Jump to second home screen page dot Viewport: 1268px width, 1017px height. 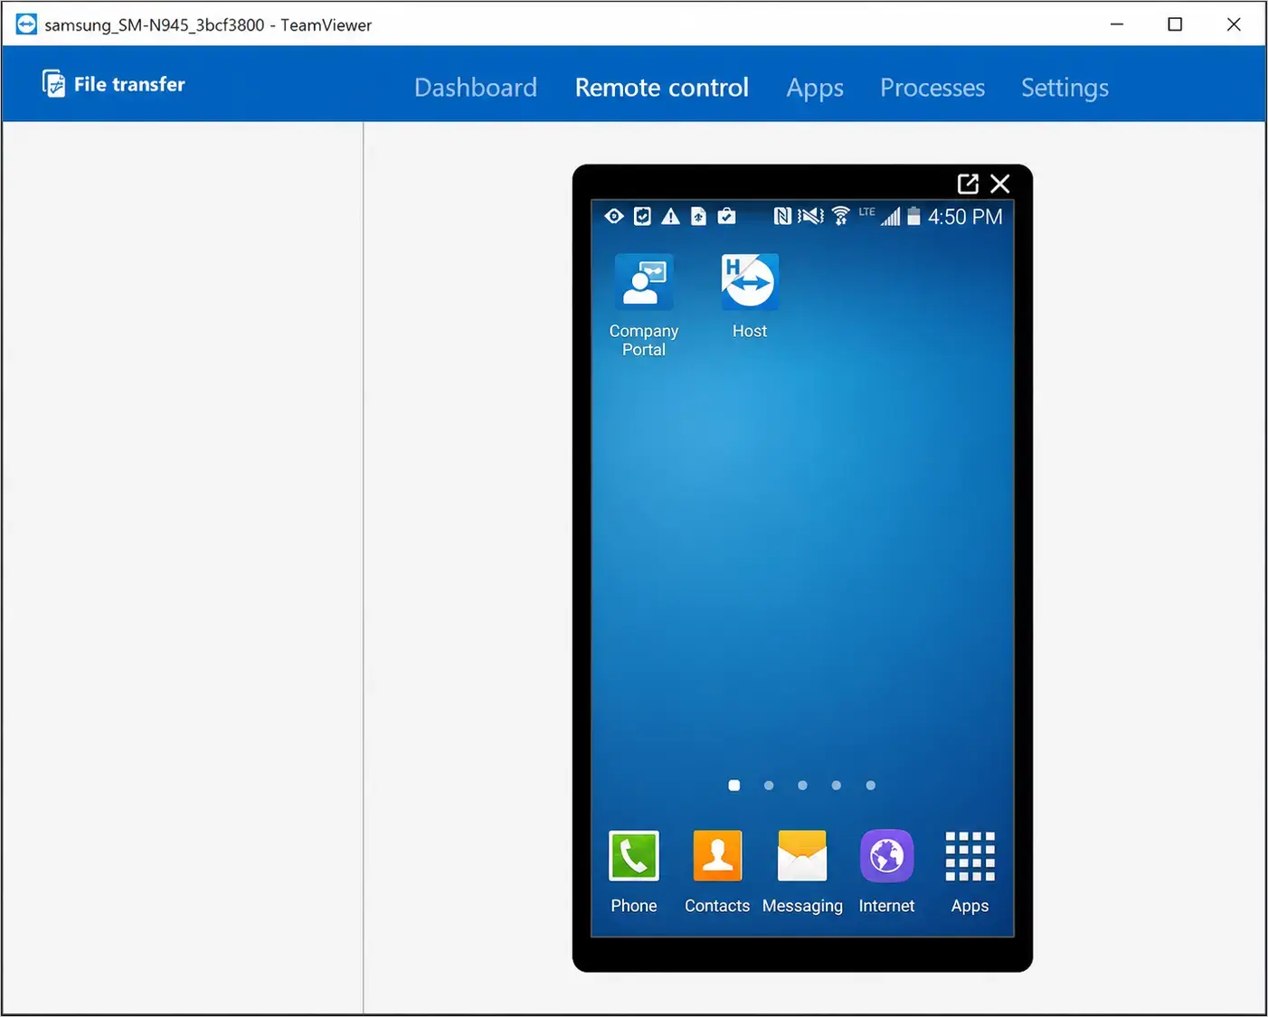tap(769, 786)
